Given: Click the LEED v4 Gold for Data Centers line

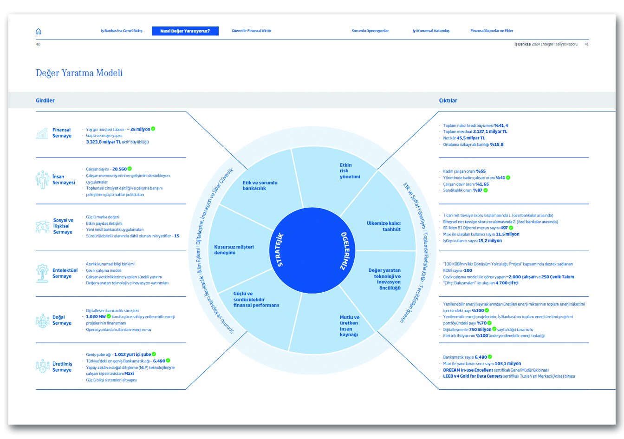Looking at the screenshot, I should (509, 376).
